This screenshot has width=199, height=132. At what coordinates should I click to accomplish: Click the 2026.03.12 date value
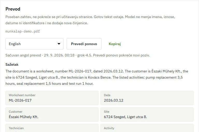pos(113,100)
